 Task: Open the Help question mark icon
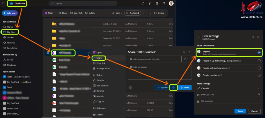pos(164,3)
